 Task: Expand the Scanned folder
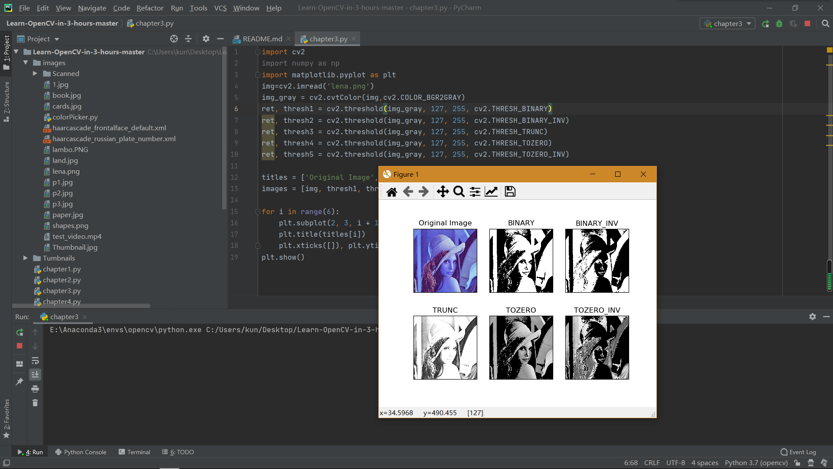[35, 74]
